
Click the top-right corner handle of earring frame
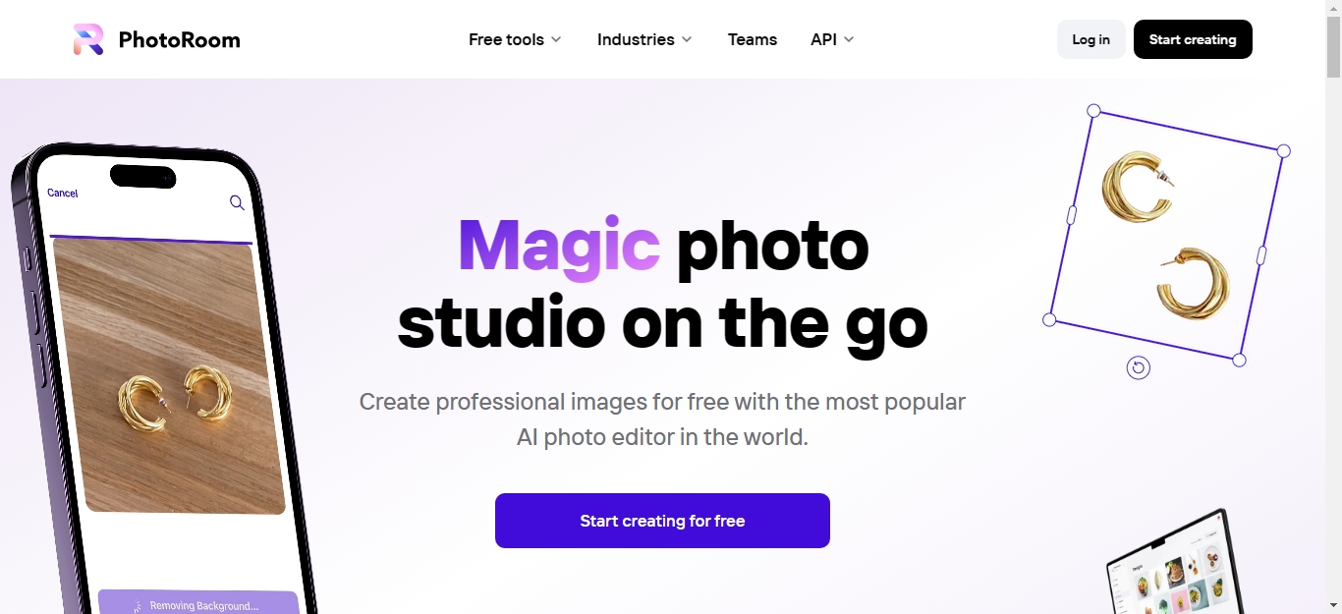click(1283, 151)
